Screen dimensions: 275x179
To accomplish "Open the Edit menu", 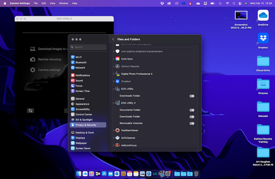I will pyautogui.click(x=44, y=3).
